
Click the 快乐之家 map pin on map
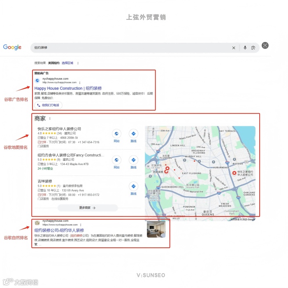234,173
